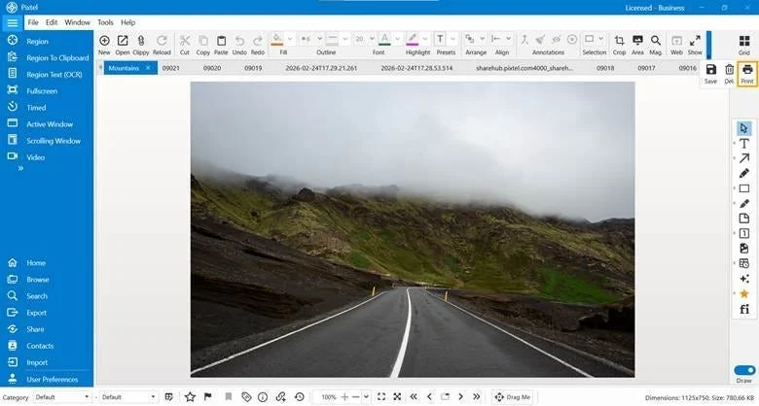759x406 pixels.
Task: Pick the select pointer tool in the right toolbar
Action: (x=744, y=128)
